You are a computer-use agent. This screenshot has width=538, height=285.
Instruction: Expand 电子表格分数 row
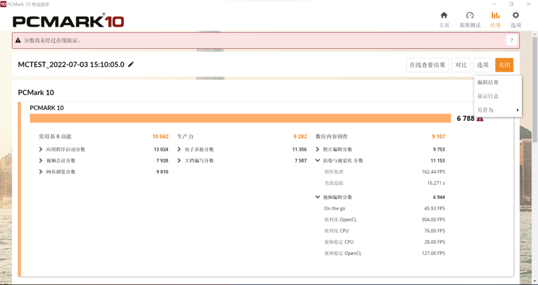coord(179,149)
